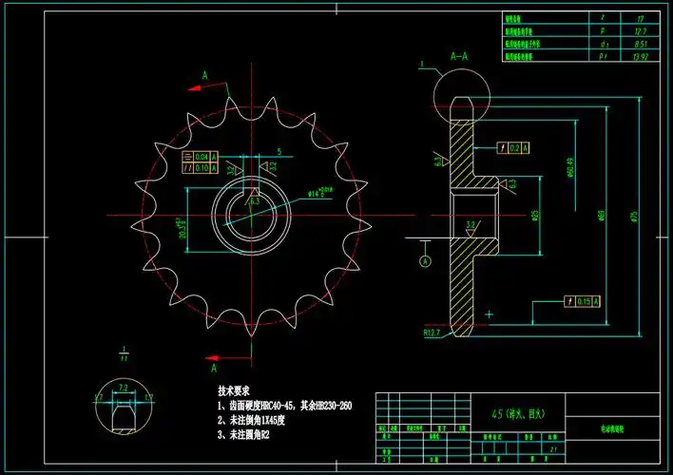Viewport: 673px width, 475px height.
Task: Select the circled datum A symbol
Action: click(425, 259)
